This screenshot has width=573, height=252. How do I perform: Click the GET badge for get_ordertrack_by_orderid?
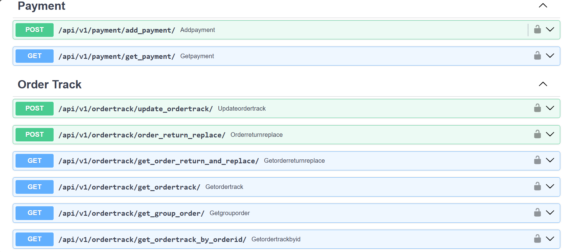[x=34, y=239]
